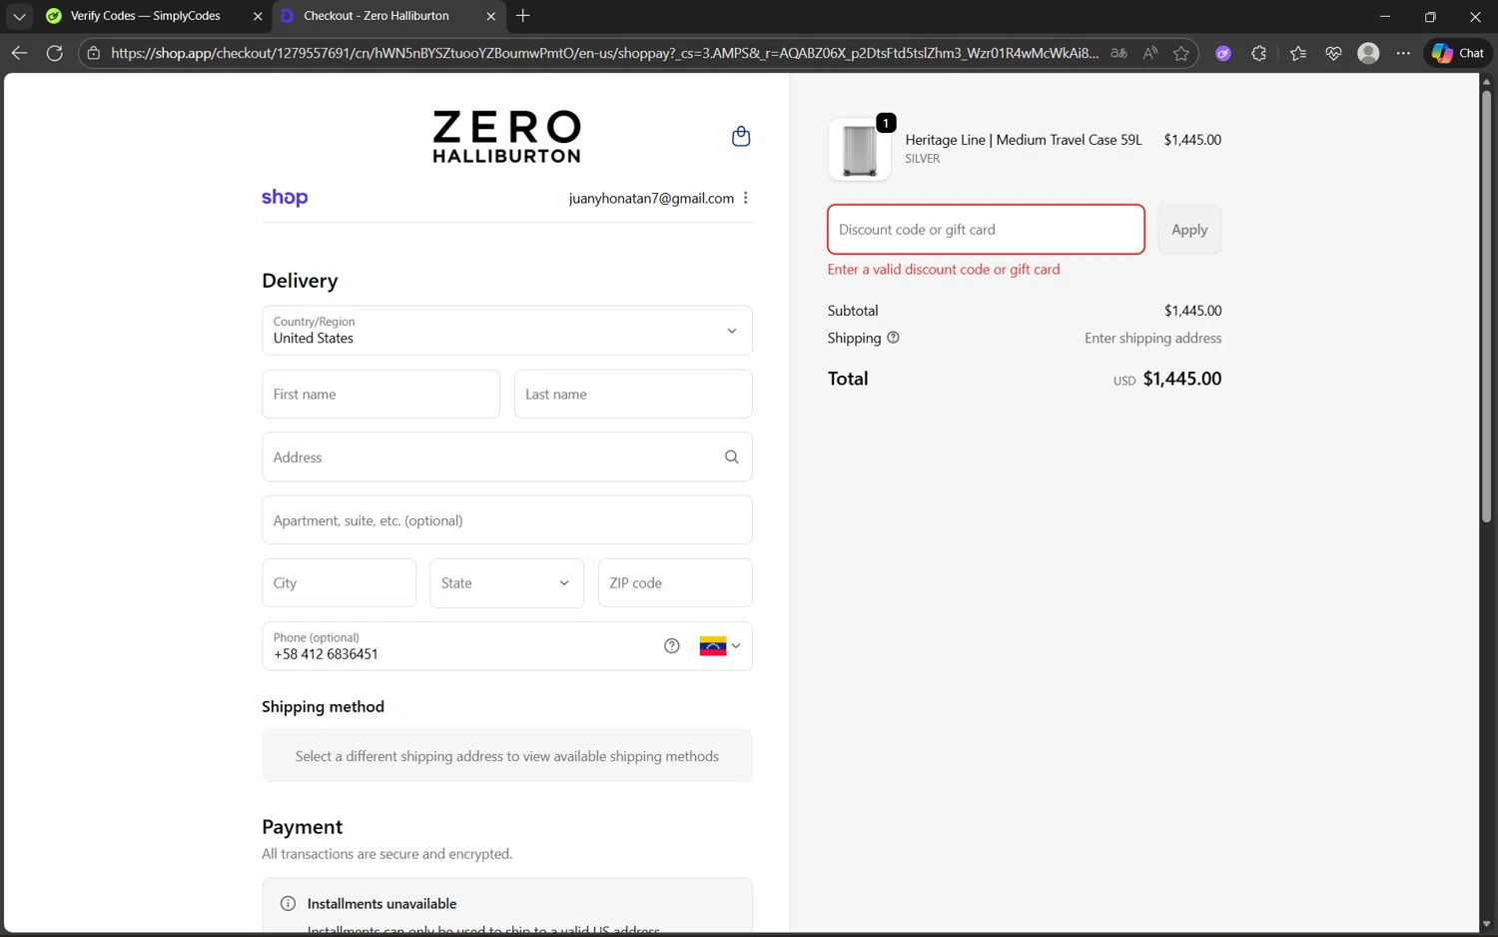1498x937 pixels.
Task: Open phone number help question icon
Action: click(x=672, y=646)
